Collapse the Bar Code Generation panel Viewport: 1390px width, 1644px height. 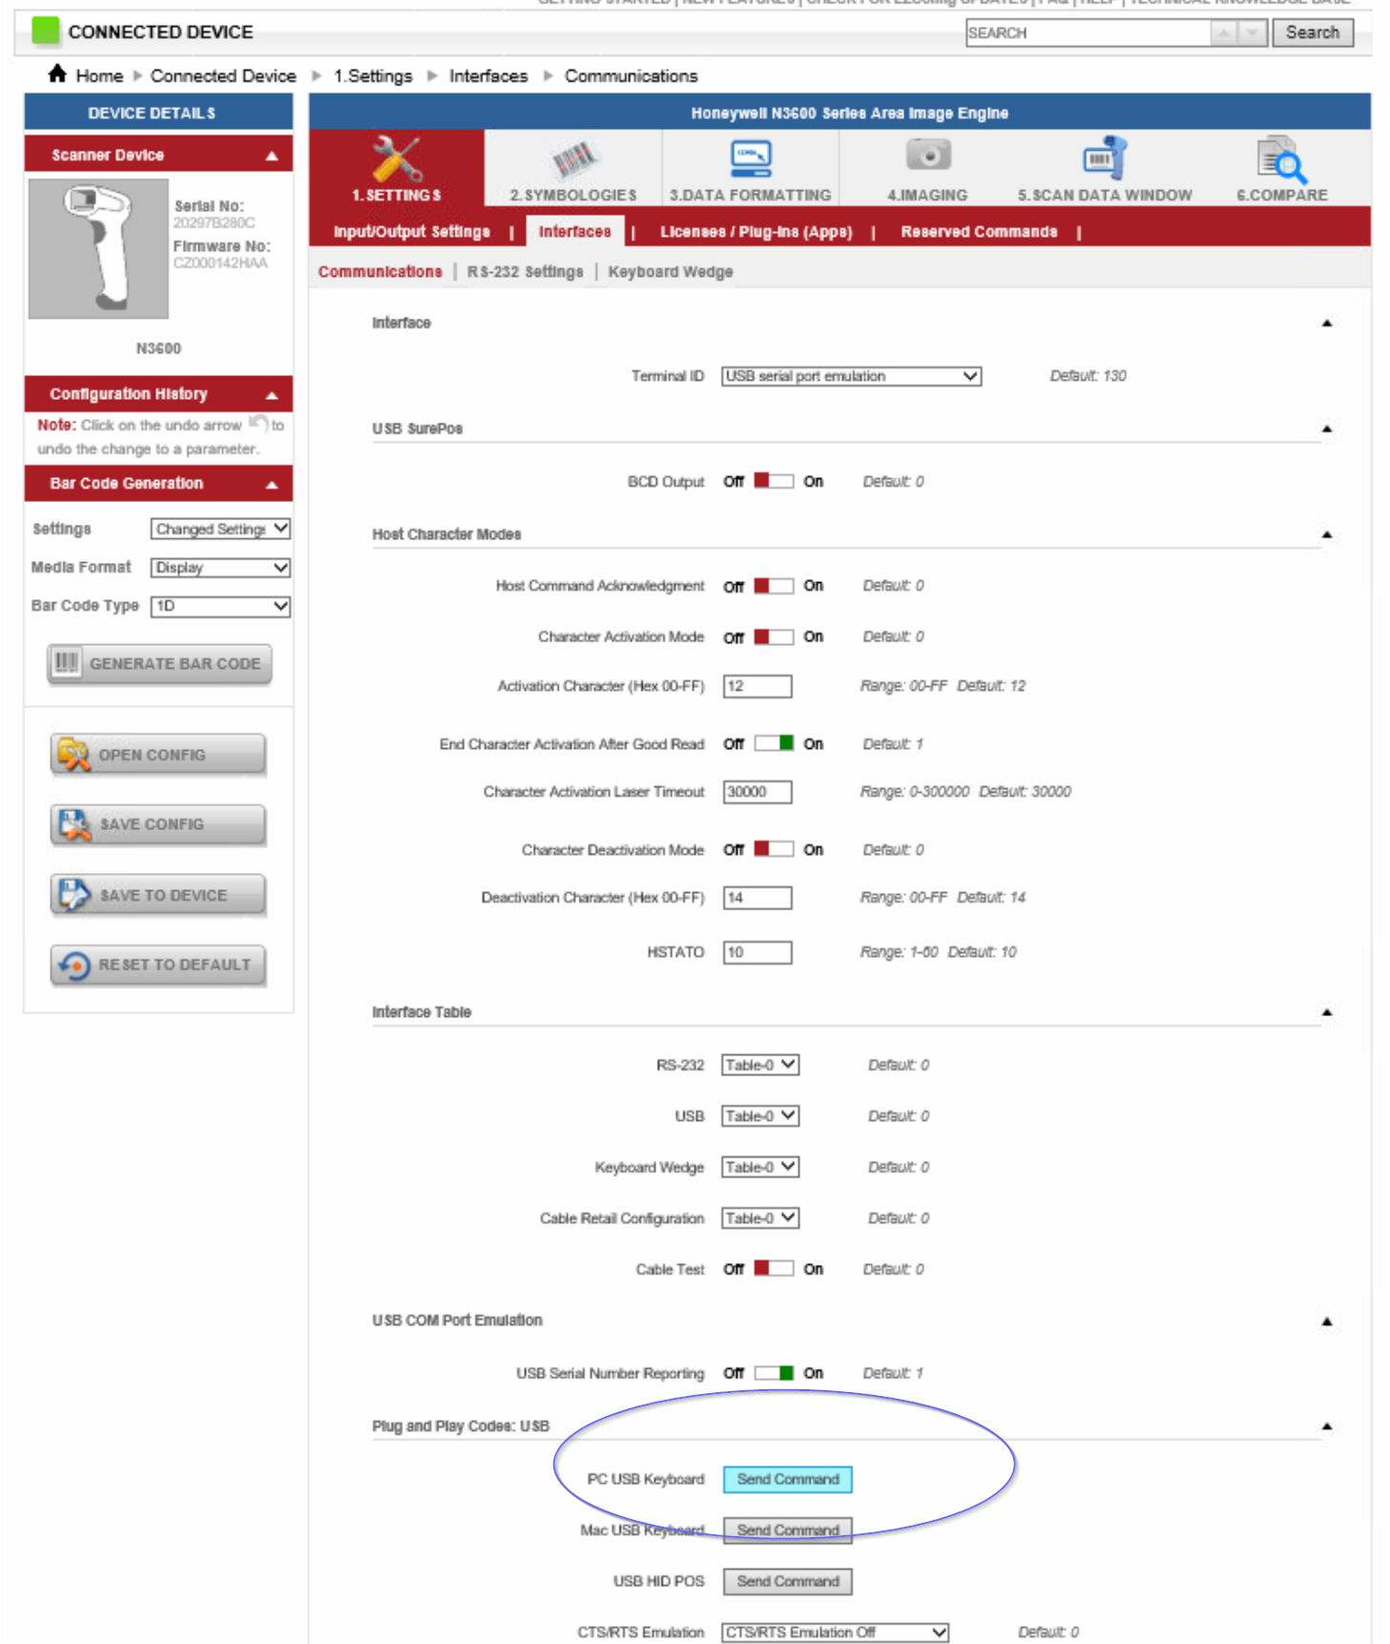(272, 485)
